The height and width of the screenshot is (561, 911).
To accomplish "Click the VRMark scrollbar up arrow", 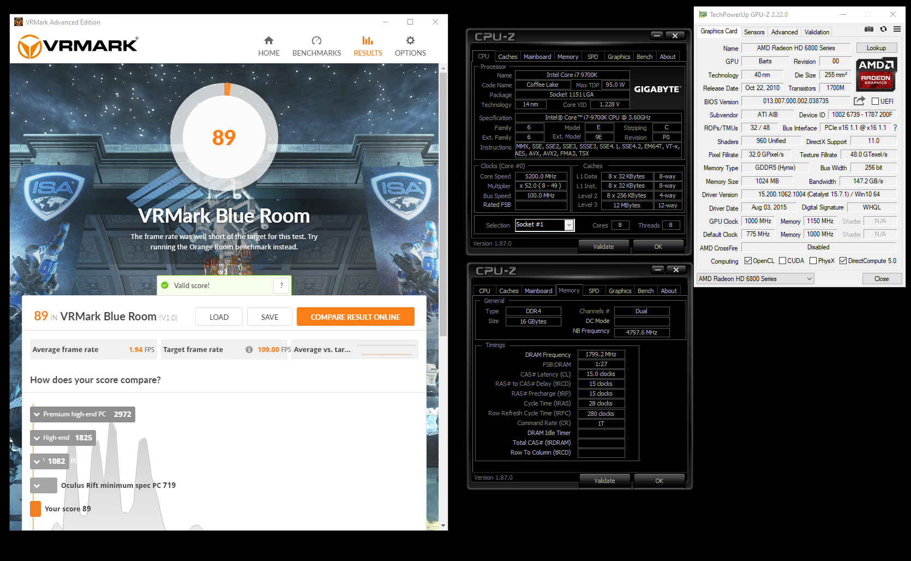I will pos(443,68).
